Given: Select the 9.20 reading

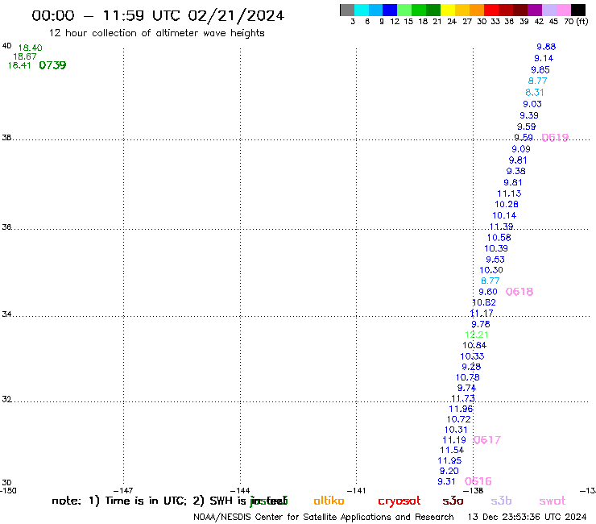Looking at the screenshot, I should pyautogui.click(x=449, y=471).
